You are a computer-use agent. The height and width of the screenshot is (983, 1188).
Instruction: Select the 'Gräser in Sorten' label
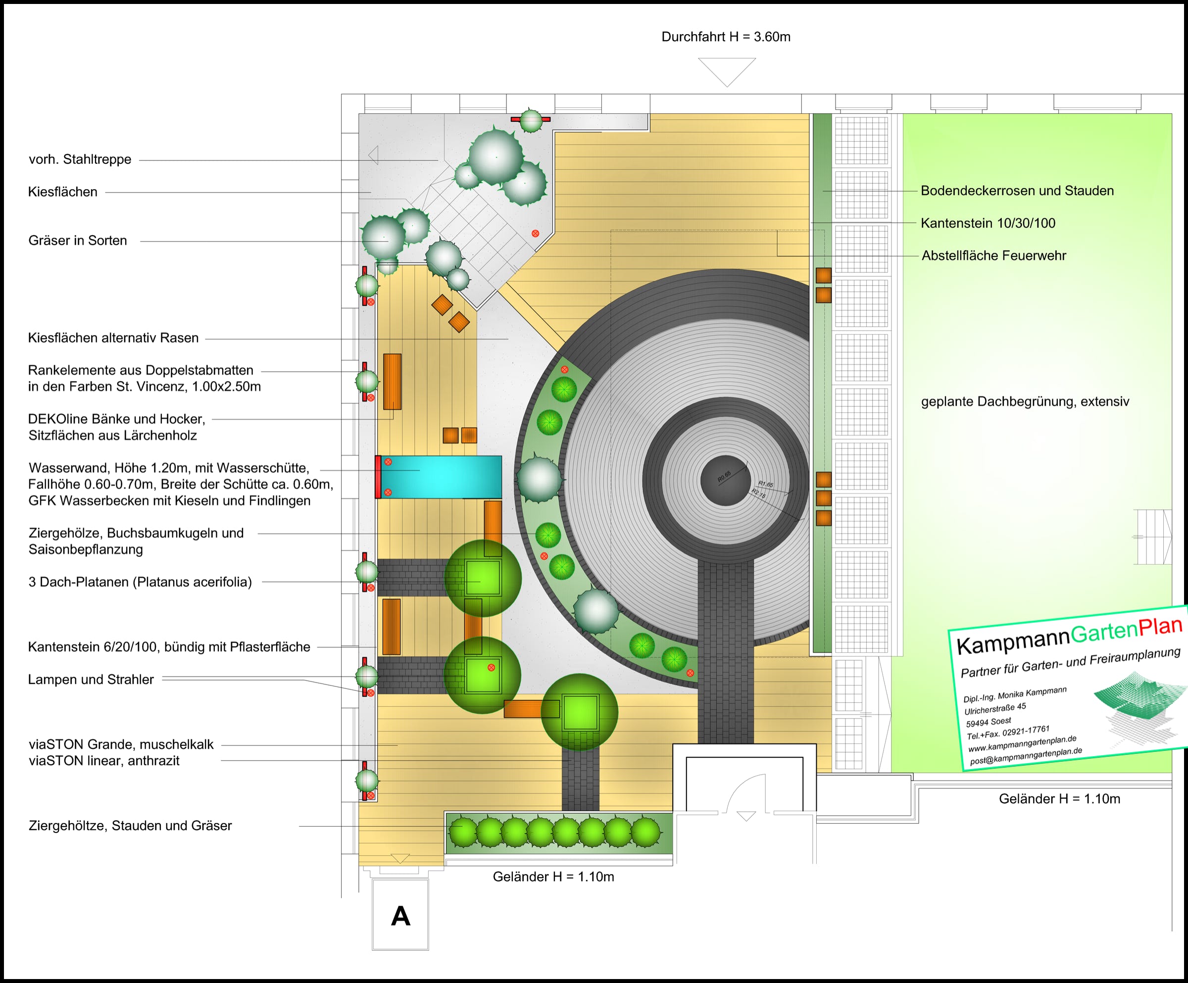[x=78, y=241]
